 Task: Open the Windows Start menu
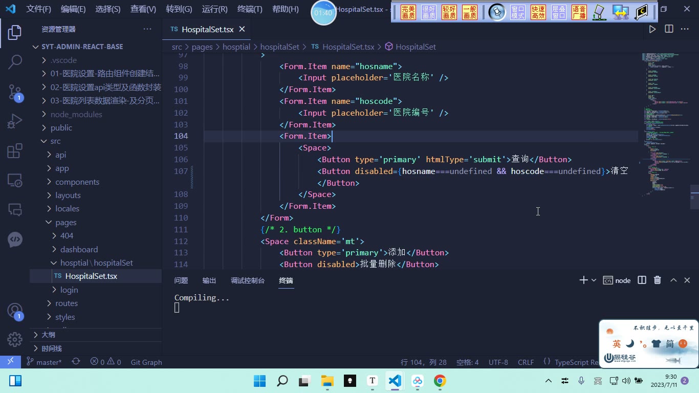pos(259,381)
